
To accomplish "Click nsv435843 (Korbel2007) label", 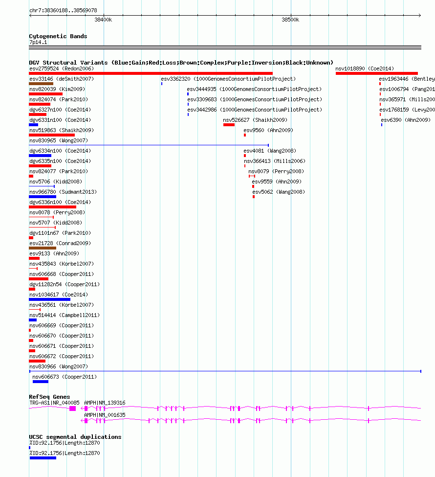I will coord(62,264).
